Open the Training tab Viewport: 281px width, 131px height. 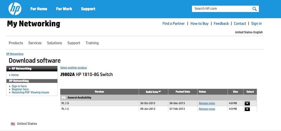(x=92, y=43)
